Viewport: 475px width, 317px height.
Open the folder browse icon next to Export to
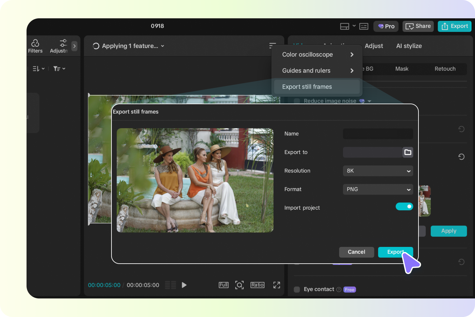click(x=408, y=152)
